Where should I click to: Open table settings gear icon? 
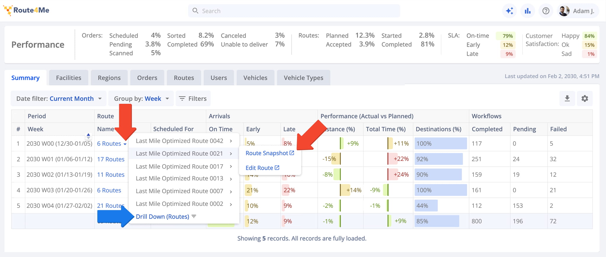(585, 98)
